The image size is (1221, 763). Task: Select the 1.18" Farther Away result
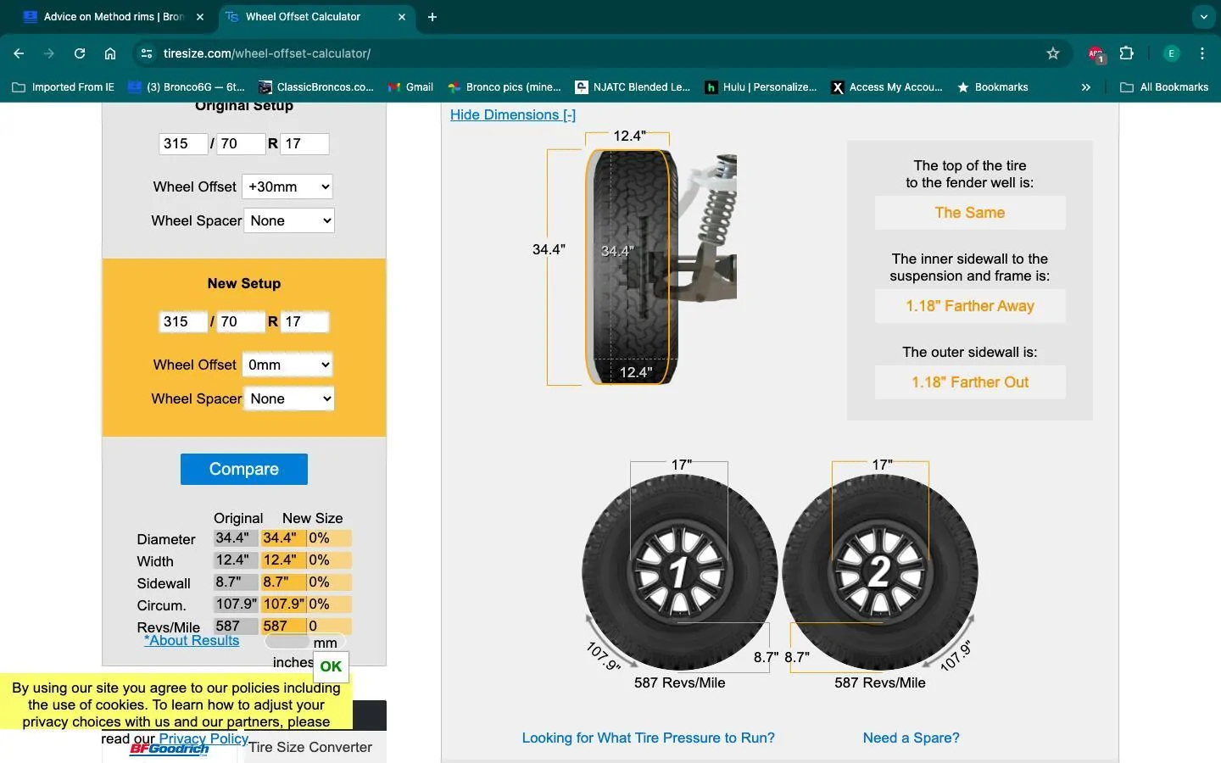pos(970,306)
